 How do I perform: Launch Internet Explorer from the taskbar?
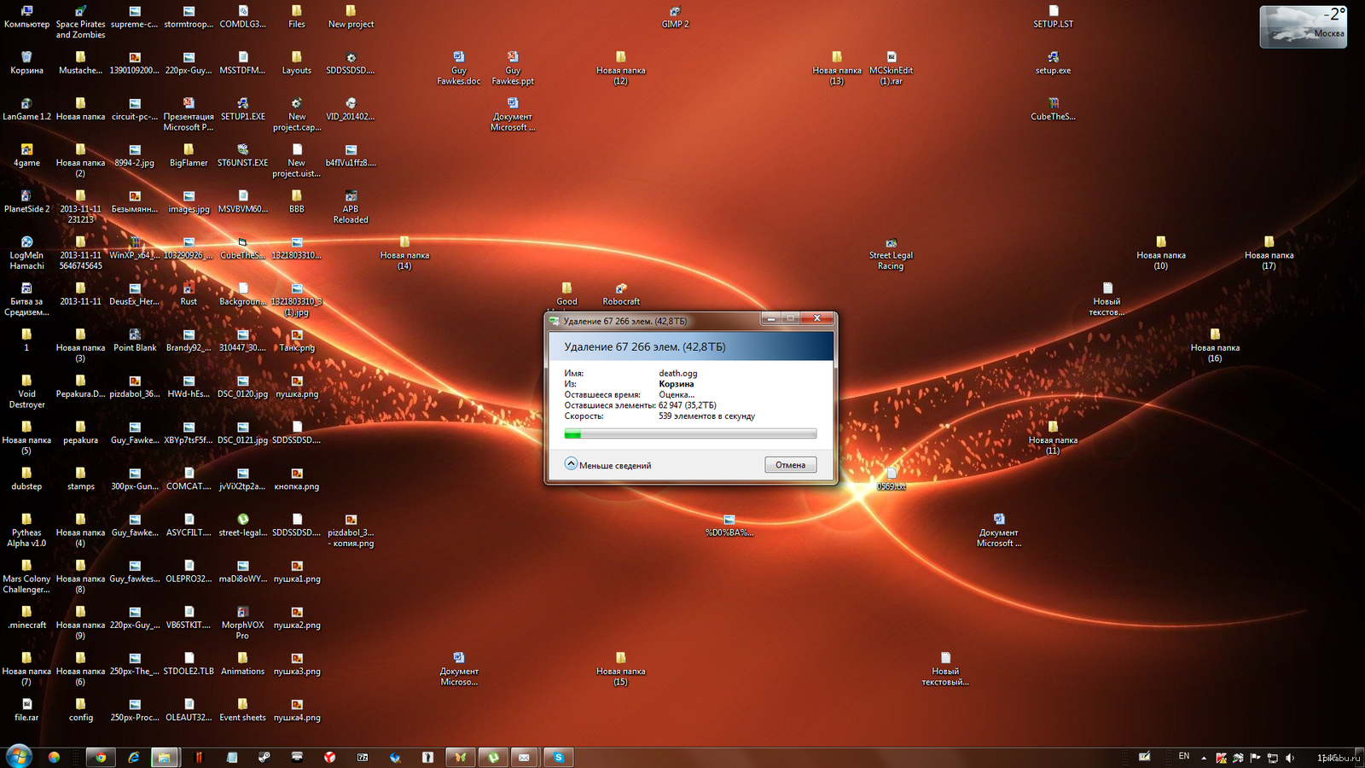133,757
